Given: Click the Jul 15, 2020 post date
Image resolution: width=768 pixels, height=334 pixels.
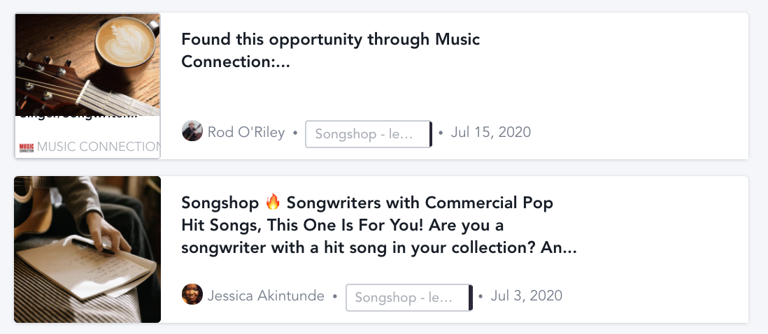Looking at the screenshot, I should pyautogui.click(x=491, y=132).
